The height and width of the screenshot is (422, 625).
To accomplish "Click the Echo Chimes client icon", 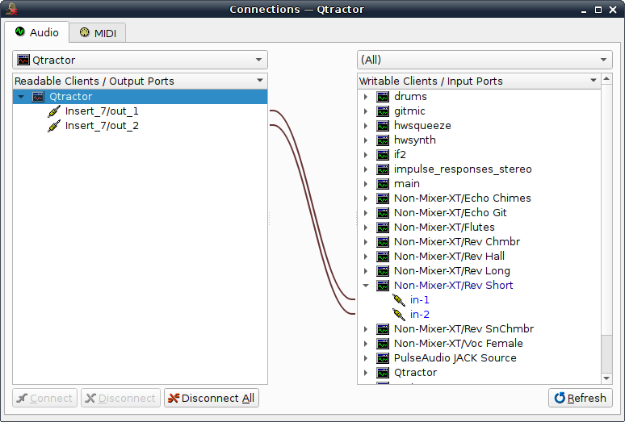I will (383, 198).
